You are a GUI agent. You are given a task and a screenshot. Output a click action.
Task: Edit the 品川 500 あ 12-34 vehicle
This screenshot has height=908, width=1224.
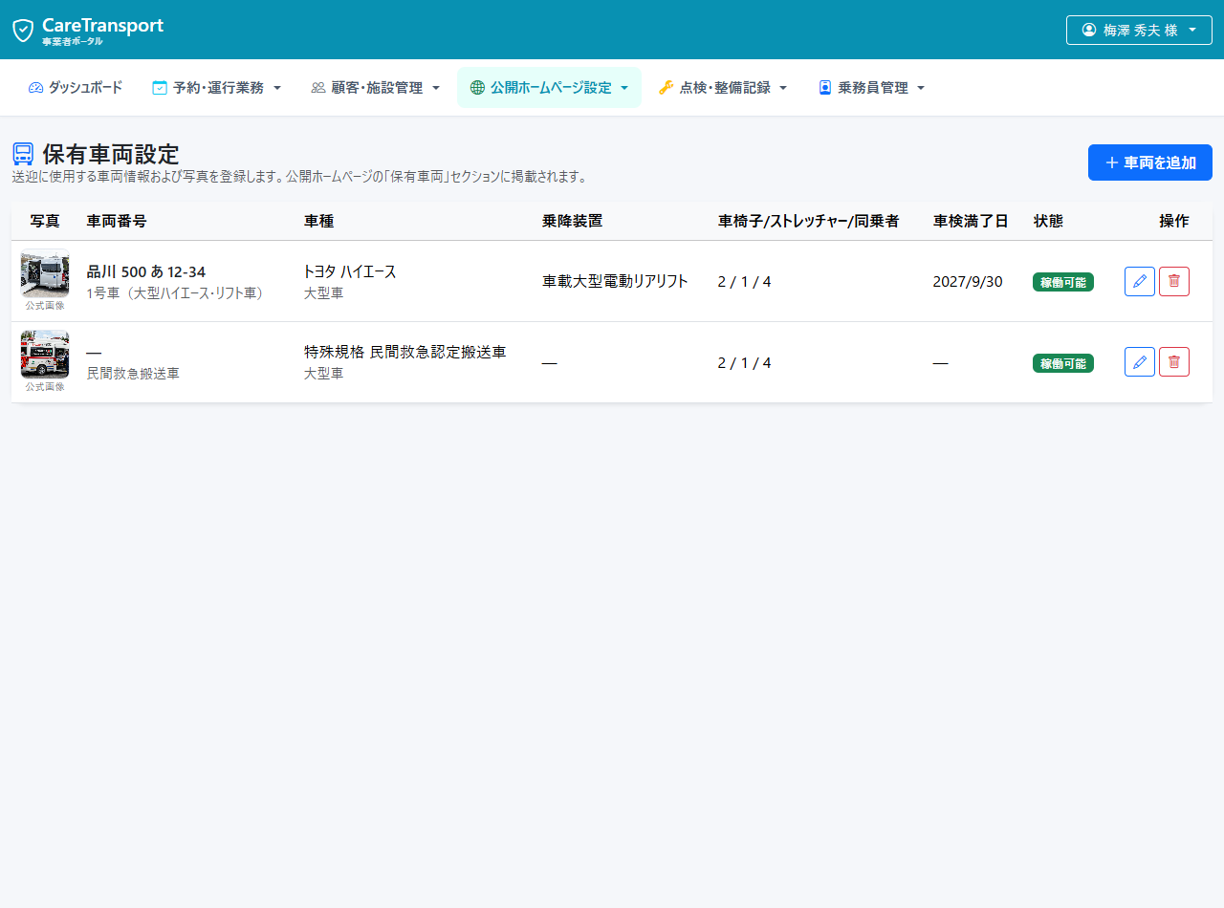click(x=1140, y=282)
